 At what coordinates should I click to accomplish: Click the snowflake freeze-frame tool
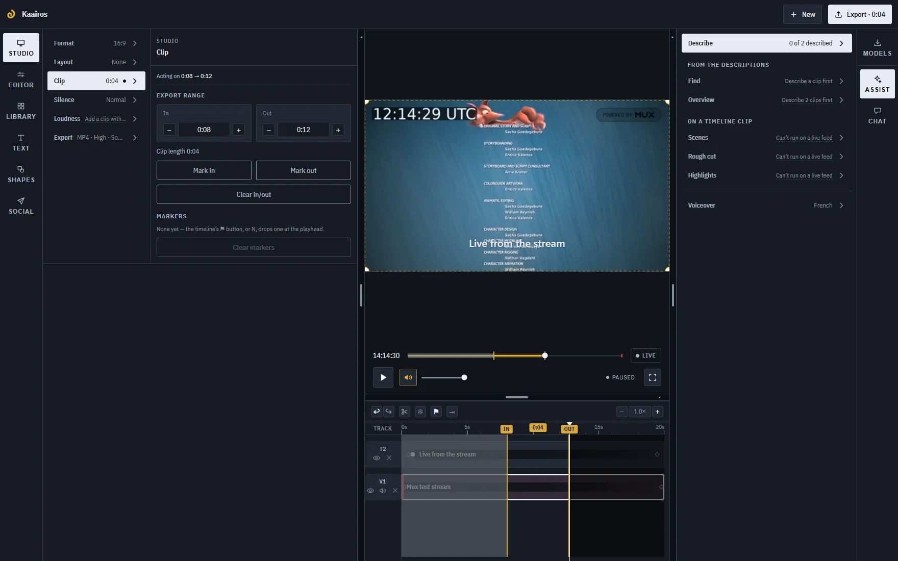(420, 412)
